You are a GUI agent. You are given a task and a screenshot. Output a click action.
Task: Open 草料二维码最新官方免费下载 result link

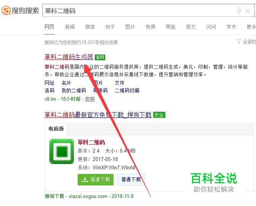(x=98, y=115)
